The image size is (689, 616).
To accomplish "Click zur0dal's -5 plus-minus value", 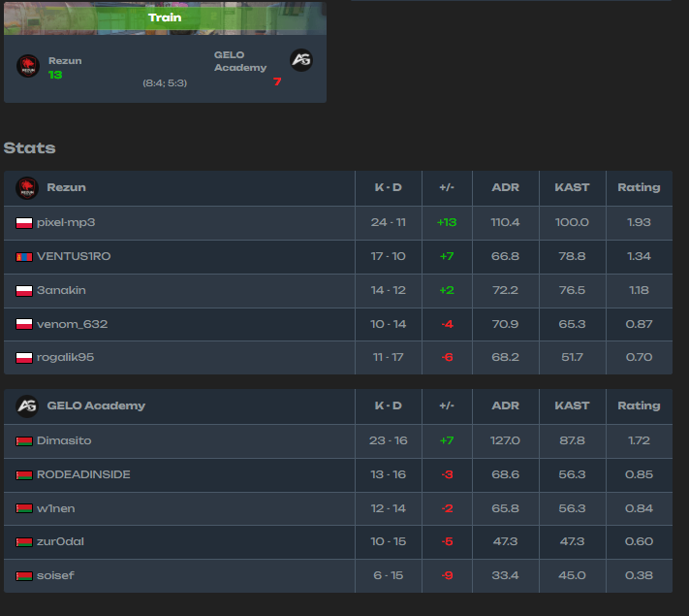I will point(447,541).
